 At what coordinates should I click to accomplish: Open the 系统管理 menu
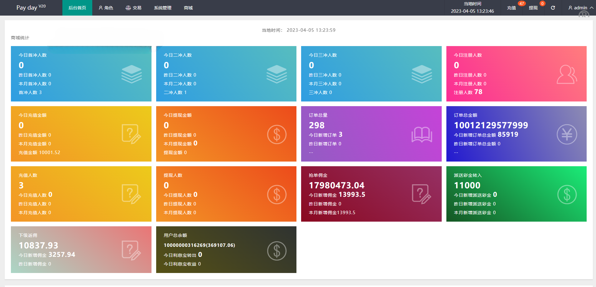coord(162,8)
